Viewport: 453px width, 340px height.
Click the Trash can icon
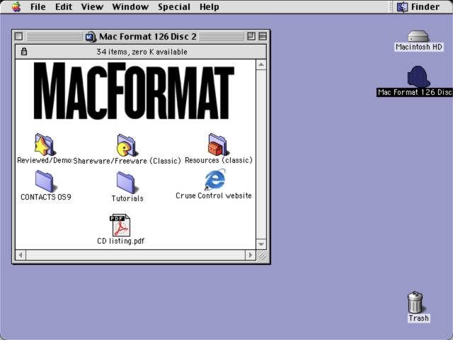click(415, 302)
